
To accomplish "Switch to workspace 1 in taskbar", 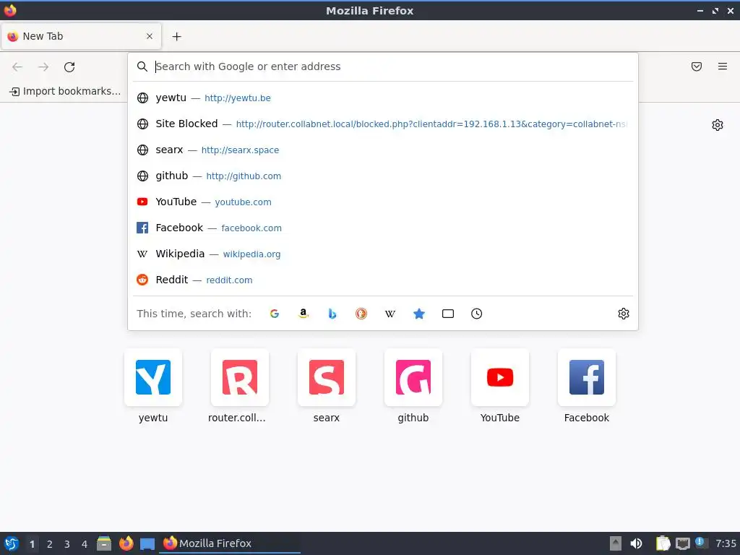I will (32, 544).
